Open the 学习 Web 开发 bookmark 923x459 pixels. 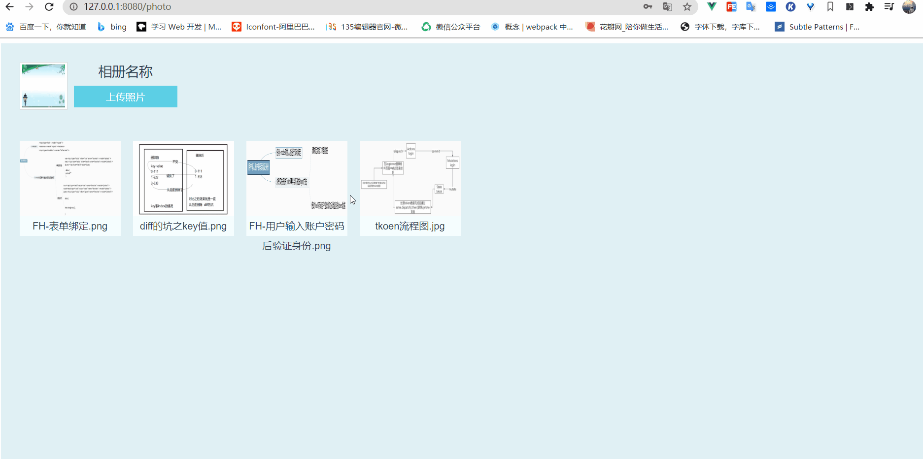point(179,27)
